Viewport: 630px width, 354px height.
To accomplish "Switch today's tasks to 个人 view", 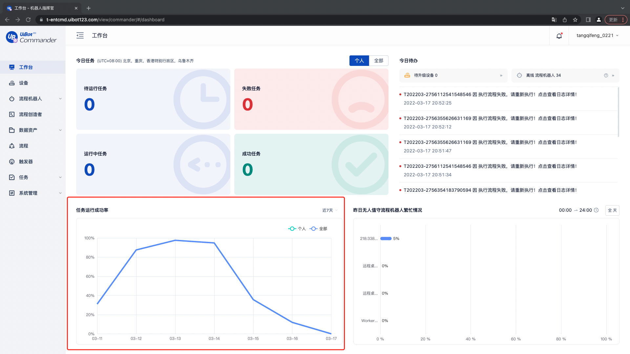I will pyautogui.click(x=359, y=61).
